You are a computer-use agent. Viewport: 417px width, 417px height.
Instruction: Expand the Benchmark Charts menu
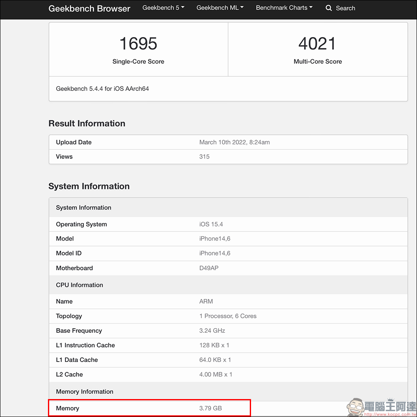[x=284, y=8]
